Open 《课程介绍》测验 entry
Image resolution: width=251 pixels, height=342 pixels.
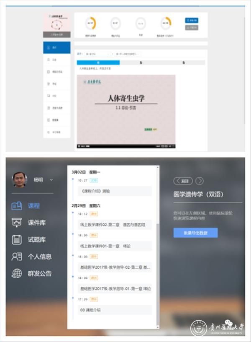coord(114,191)
